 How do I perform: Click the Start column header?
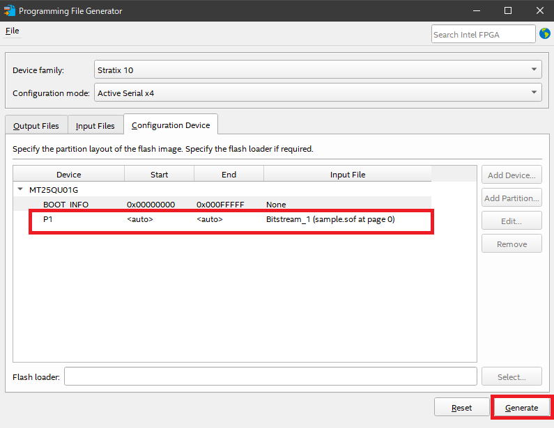tap(159, 174)
